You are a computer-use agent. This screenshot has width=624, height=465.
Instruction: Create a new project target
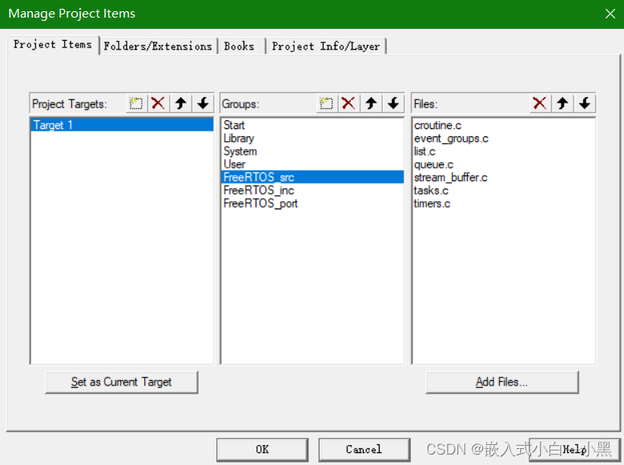click(136, 103)
